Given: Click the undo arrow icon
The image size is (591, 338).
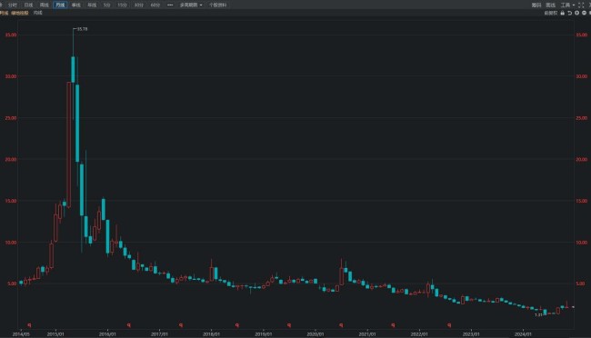Looking at the screenshot, I should point(569,13).
